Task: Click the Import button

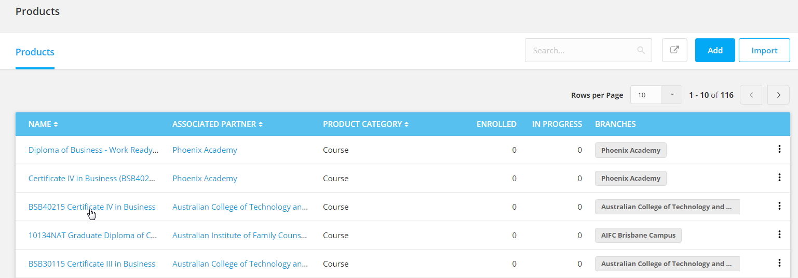Action: pyautogui.click(x=764, y=50)
